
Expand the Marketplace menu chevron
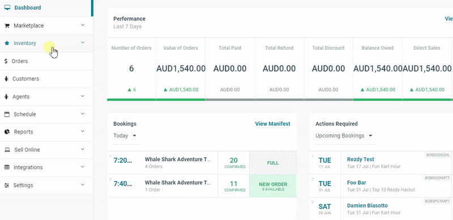(x=83, y=25)
